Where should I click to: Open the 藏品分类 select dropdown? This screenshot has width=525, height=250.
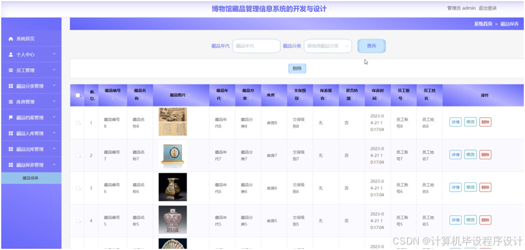[x=328, y=46]
